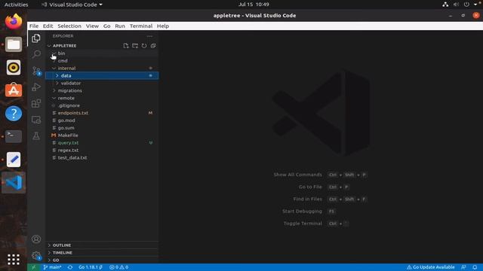
Task: Open the errors and warnings problems indicator
Action: pyautogui.click(x=119, y=267)
